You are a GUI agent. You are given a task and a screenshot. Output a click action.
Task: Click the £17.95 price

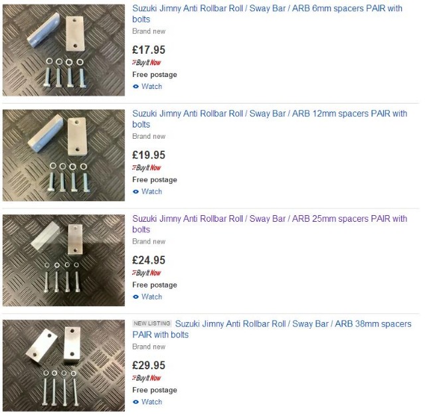click(149, 50)
